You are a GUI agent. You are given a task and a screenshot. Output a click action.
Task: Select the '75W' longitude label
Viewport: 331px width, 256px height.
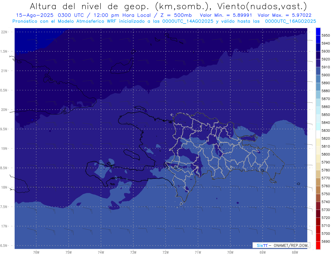click(69, 252)
